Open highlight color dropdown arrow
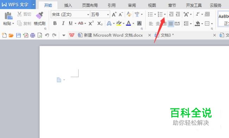This screenshot has width=229, height=138. point(124,24)
